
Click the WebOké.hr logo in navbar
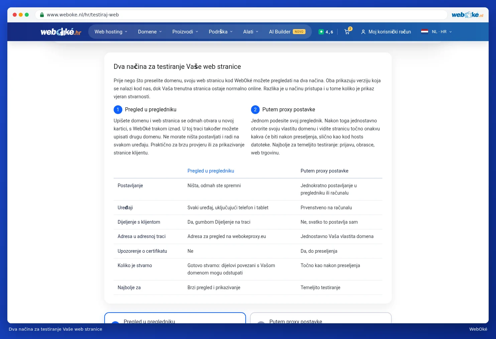[x=61, y=32]
